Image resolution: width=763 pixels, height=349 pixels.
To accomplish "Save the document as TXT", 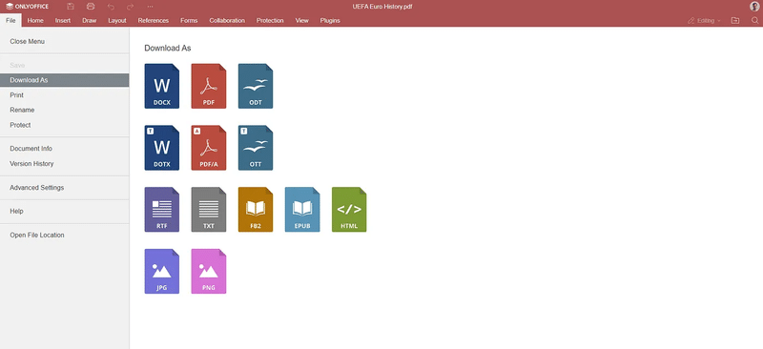I will pyautogui.click(x=208, y=210).
